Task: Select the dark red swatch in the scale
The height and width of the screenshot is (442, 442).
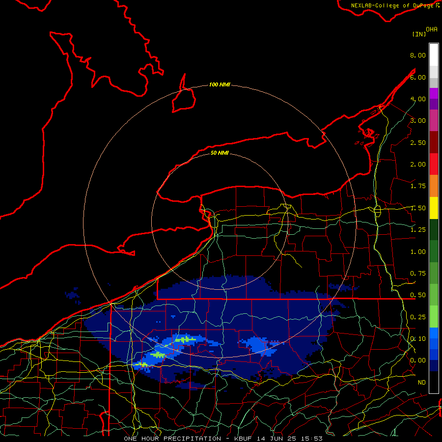Action: pyautogui.click(x=434, y=142)
